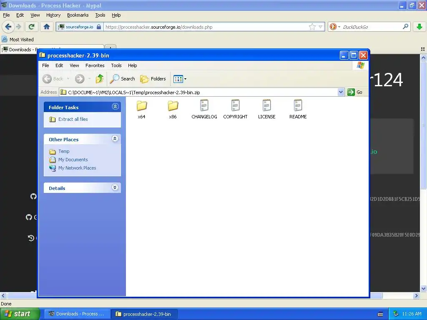Click the Mypal home icon

47,27
